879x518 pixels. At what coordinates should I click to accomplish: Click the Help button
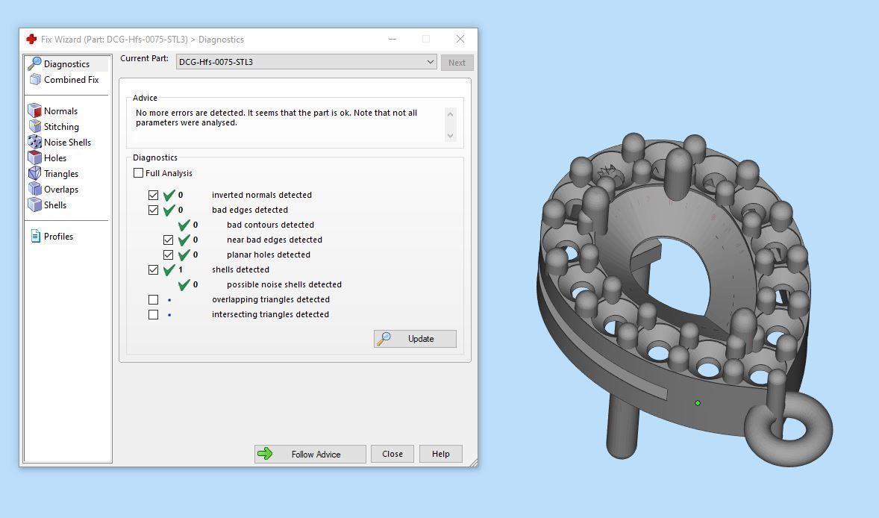tap(441, 454)
